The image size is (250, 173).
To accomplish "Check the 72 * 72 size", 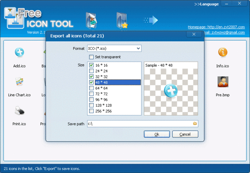I will pyautogui.click(x=91, y=94).
